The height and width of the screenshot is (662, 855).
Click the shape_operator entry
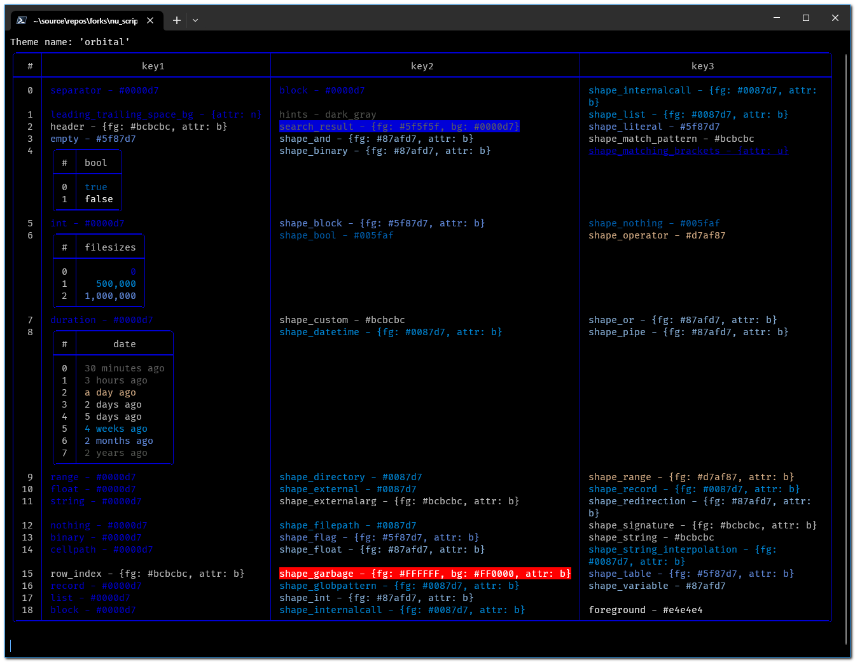click(657, 235)
